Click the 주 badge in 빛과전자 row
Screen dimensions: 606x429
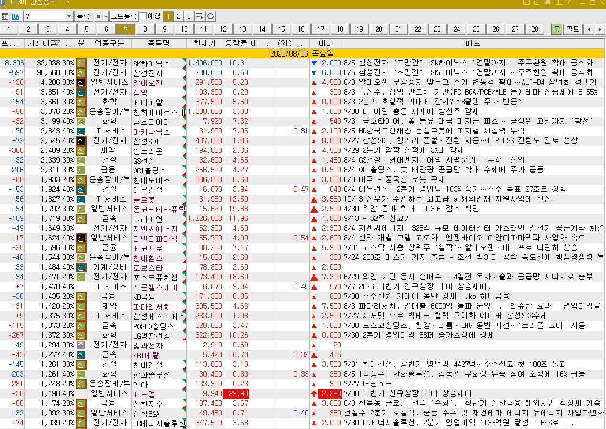click(81, 345)
